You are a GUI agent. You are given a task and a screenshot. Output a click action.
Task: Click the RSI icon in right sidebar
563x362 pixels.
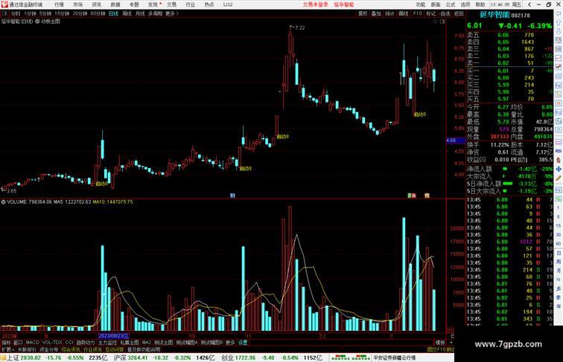point(559,151)
